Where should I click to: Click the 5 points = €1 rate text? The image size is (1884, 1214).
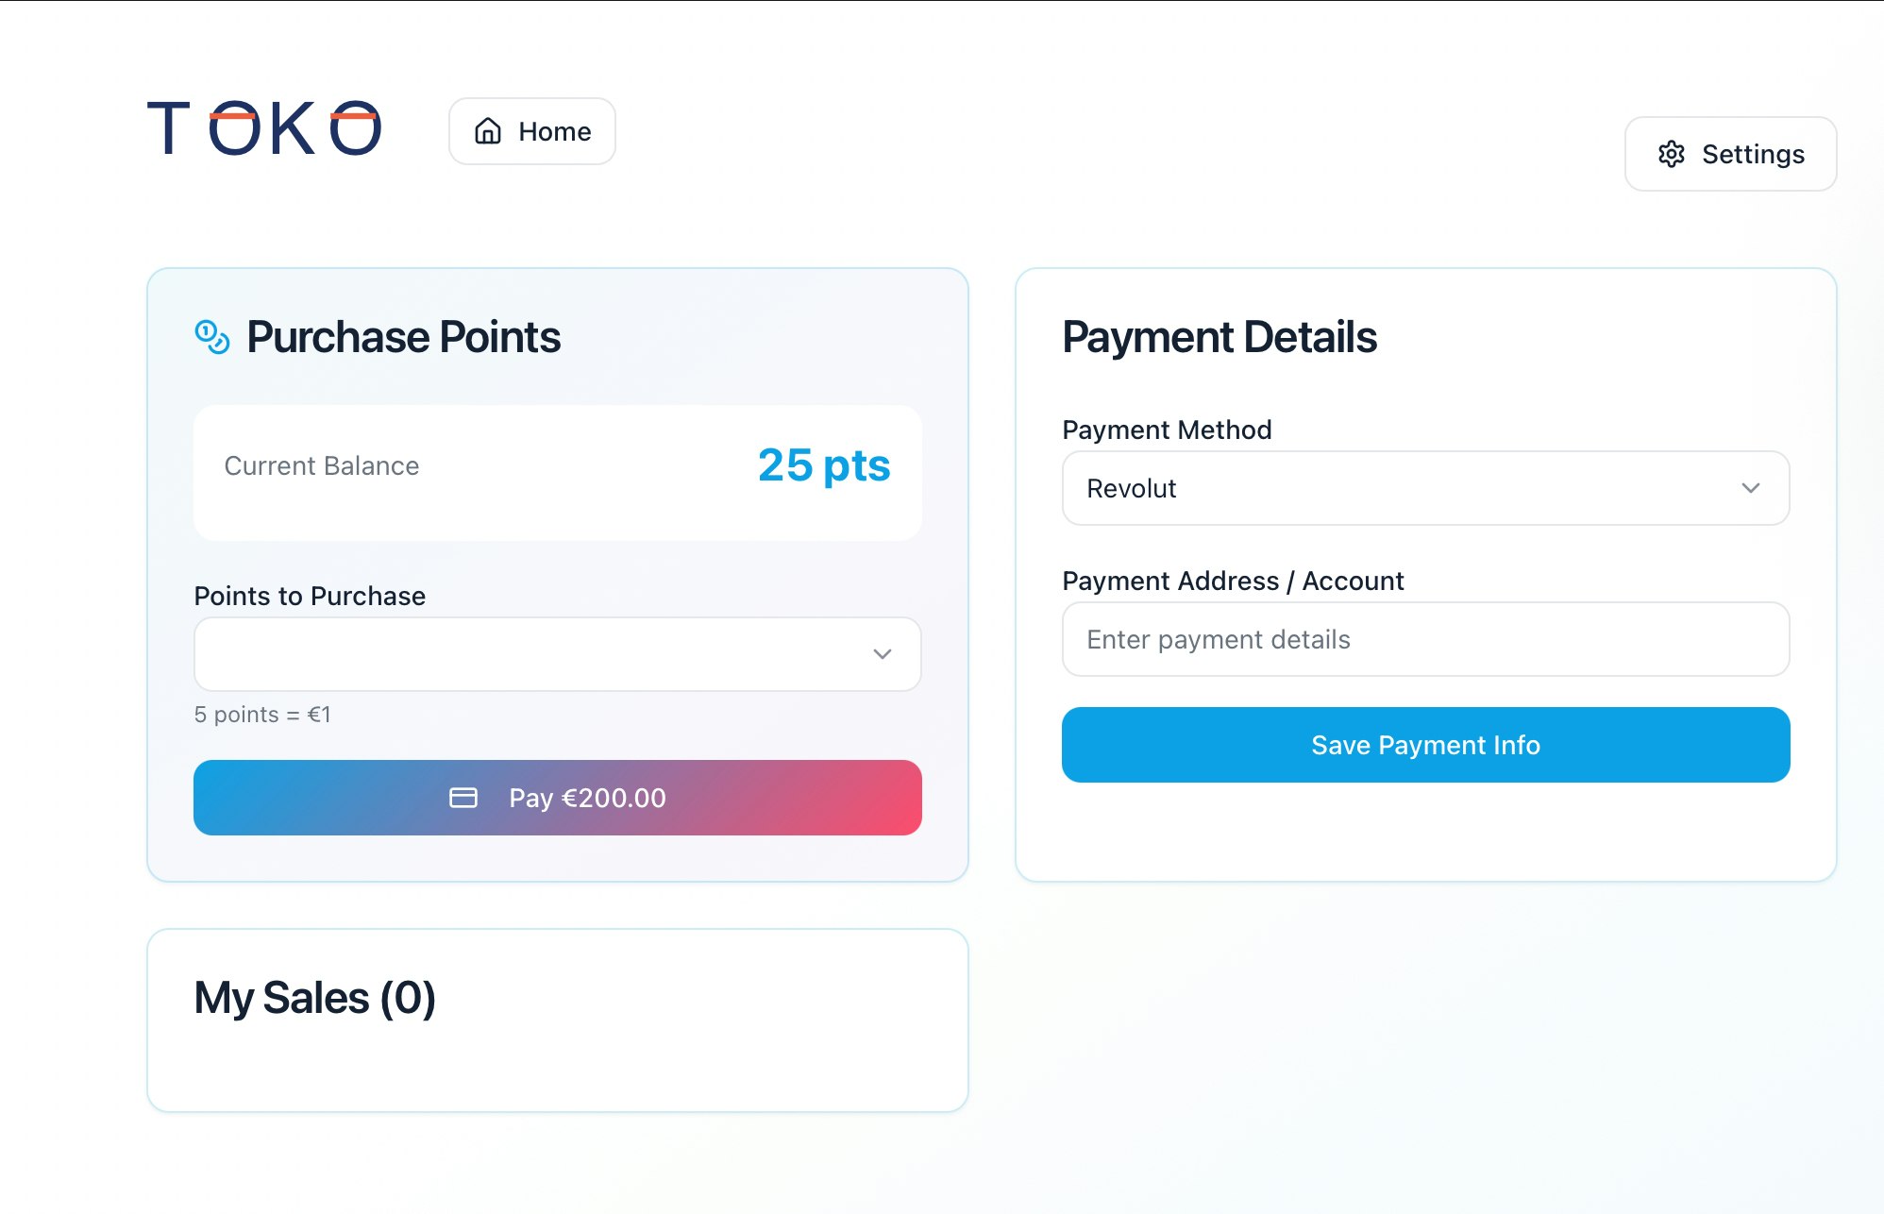[263, 715]
